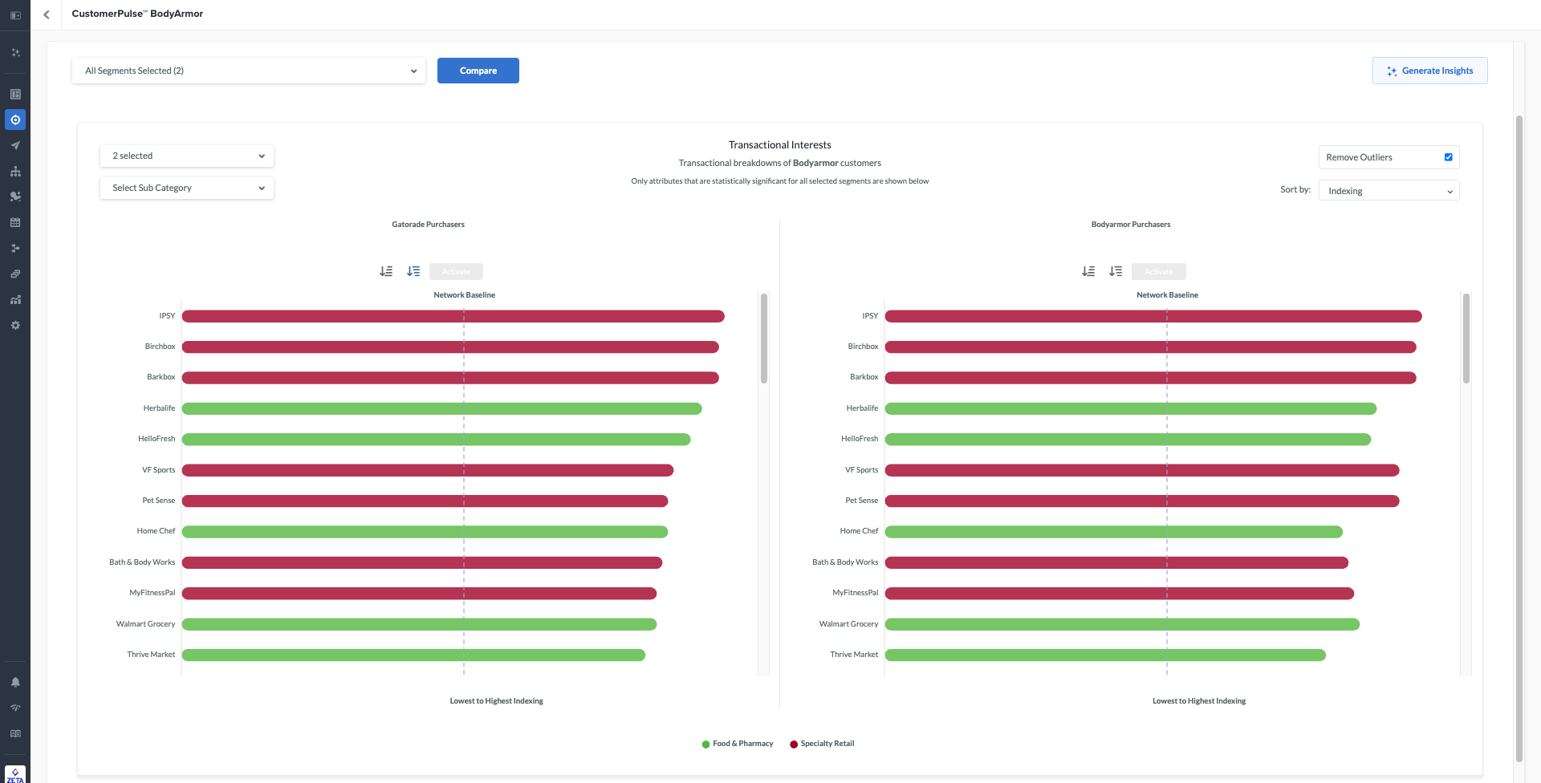Click the Generate Insights button
The width and height of the screenshot is (1541, 783).
click(1430, 71)
